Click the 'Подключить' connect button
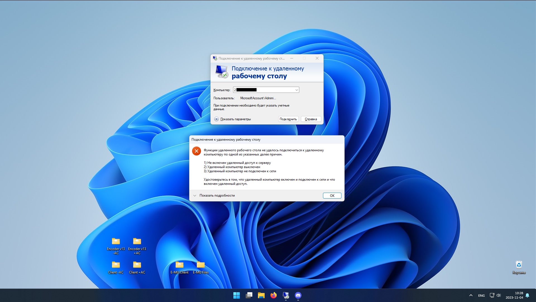 (x=288, y=119)
